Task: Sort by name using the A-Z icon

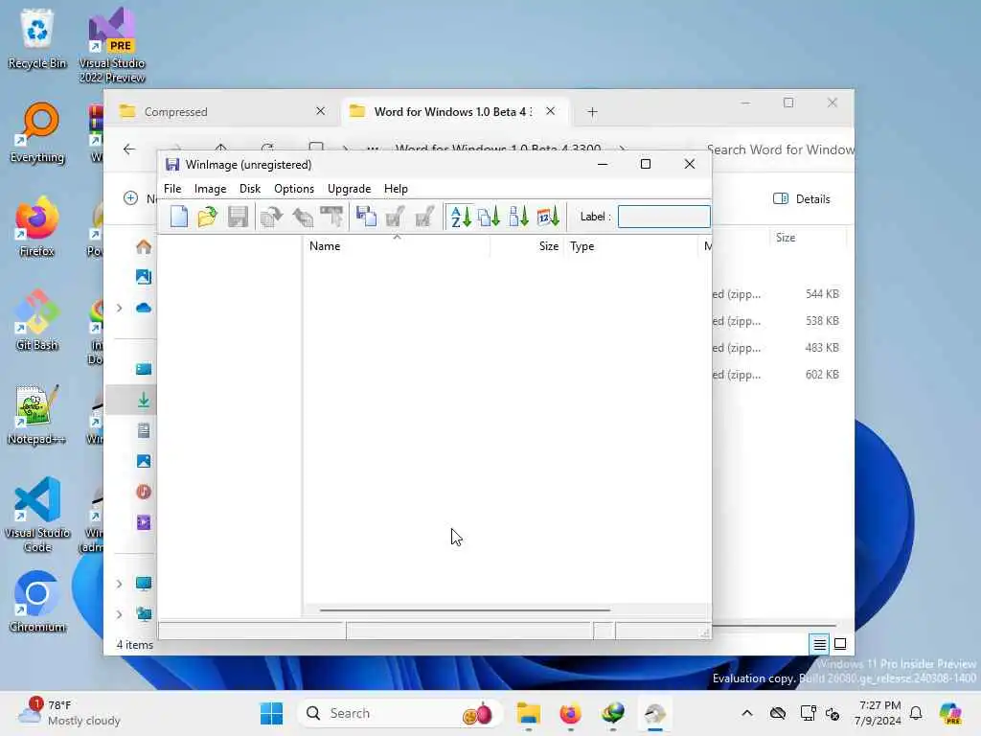Action: (x=461, y=217)
